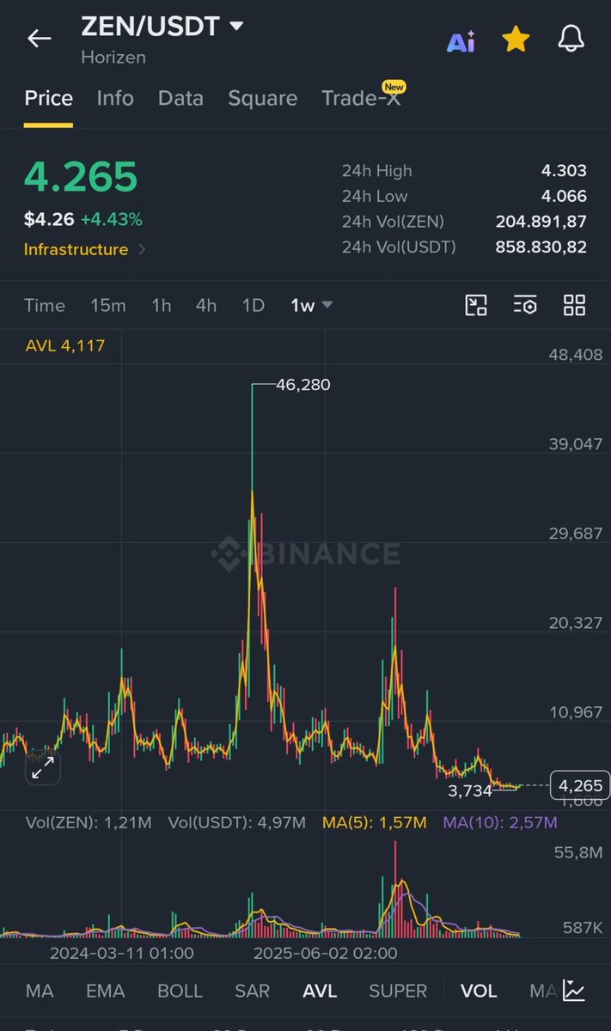This screenshot has width=611, height=1031.
Task: Click the Vol(ZEN): 1,21M label
Action: (89, 823)
